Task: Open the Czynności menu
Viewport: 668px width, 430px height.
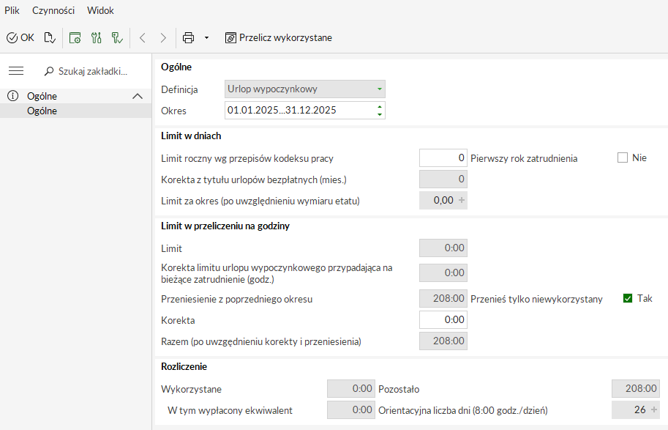Action: (x=53, y=11)
